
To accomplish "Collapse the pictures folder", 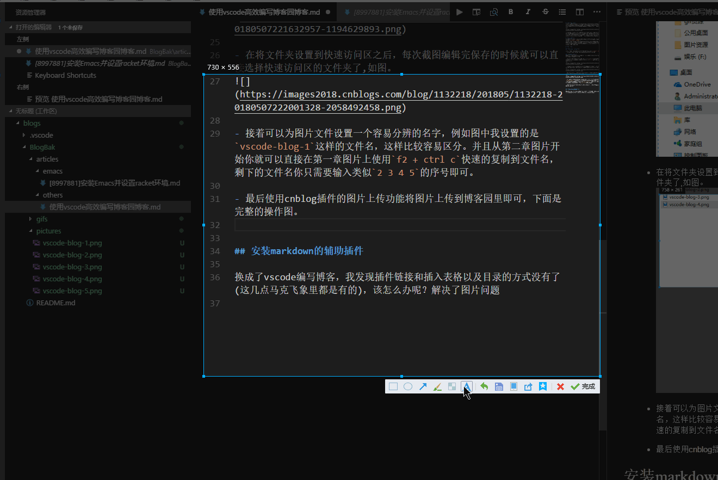I will tap(48, 231).
